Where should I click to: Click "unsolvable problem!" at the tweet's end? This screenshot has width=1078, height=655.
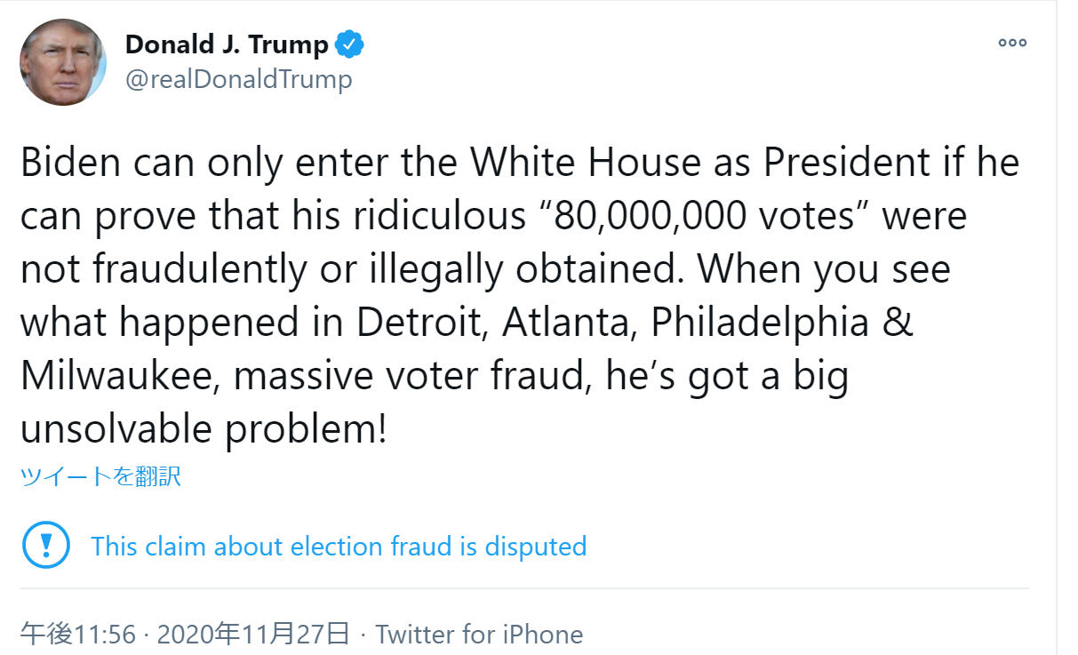click(x=204, y=429)
